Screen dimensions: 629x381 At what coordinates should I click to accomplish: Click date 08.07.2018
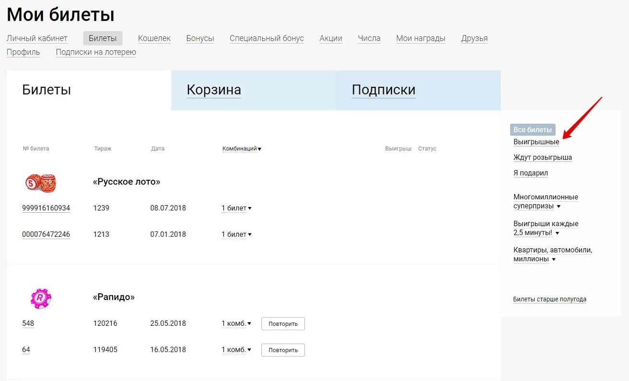168,208
